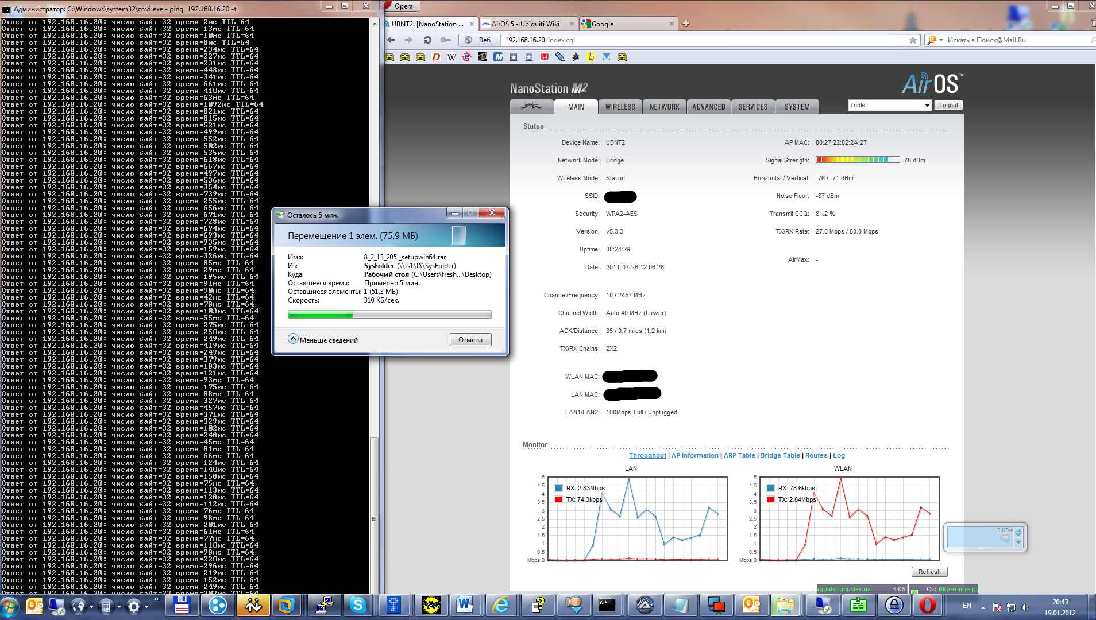Open the Opera menu button
Viewport: 1096px width, 620px height.
click(x=402, y=6)
